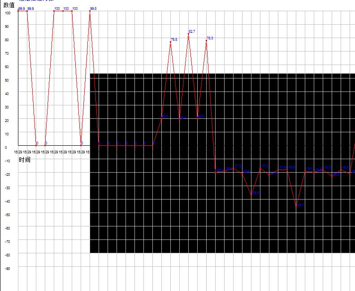
Task: Click the red data point at lowest -45.7 dip
Action: pos(296,207)
